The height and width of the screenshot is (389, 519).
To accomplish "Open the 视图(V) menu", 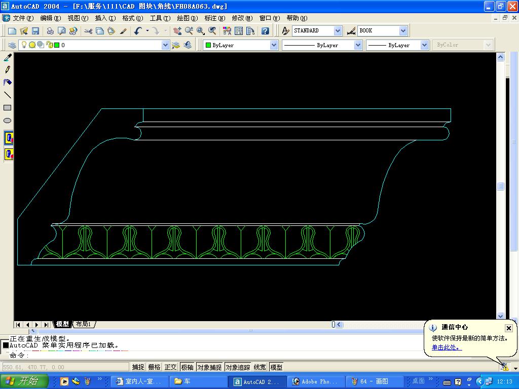I will click(78, 18).
